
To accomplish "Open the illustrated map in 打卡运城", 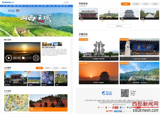I will click(x=16, y=103).
